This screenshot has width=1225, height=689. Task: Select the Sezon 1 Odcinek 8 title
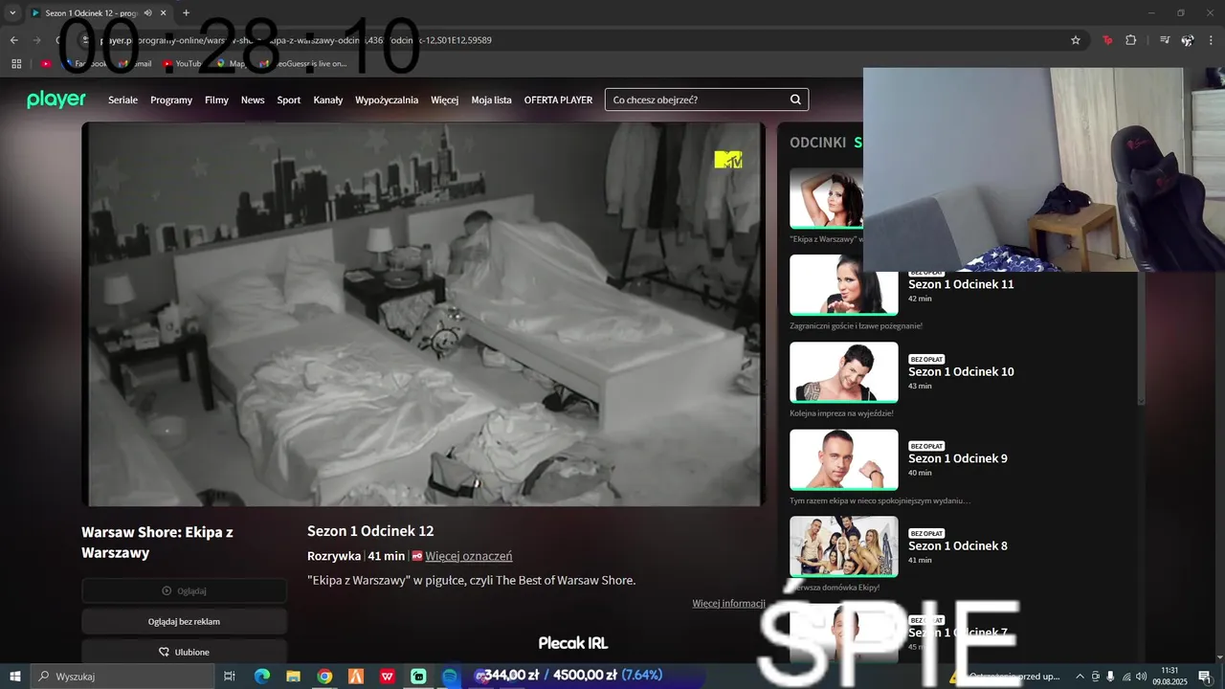coord(958,545)
